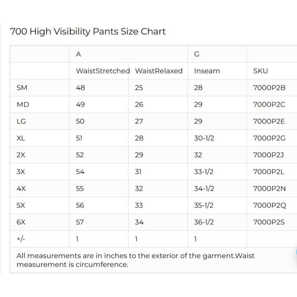Select the WaistRelaxed column header
The width and height of the screenshot is (297, 297).
click(159, 71)
